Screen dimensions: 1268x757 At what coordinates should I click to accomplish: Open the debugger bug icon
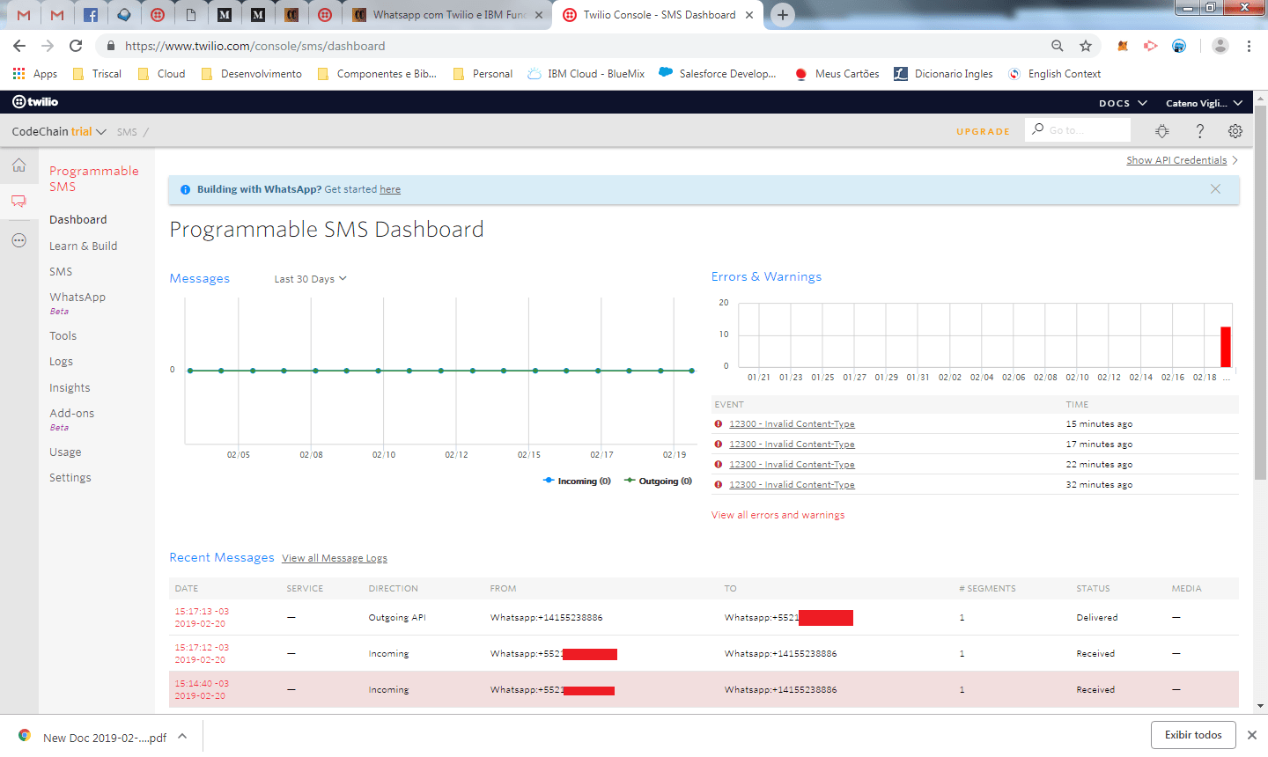[1162, 131]
